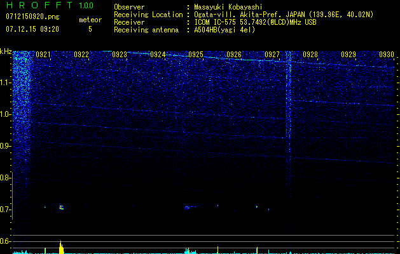Click the 1.0 kHz axis label
The height and width of the screenshot is (254, 400).
click(5, 114)
